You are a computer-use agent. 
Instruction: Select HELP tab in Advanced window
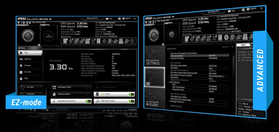[x=243, y=45]
